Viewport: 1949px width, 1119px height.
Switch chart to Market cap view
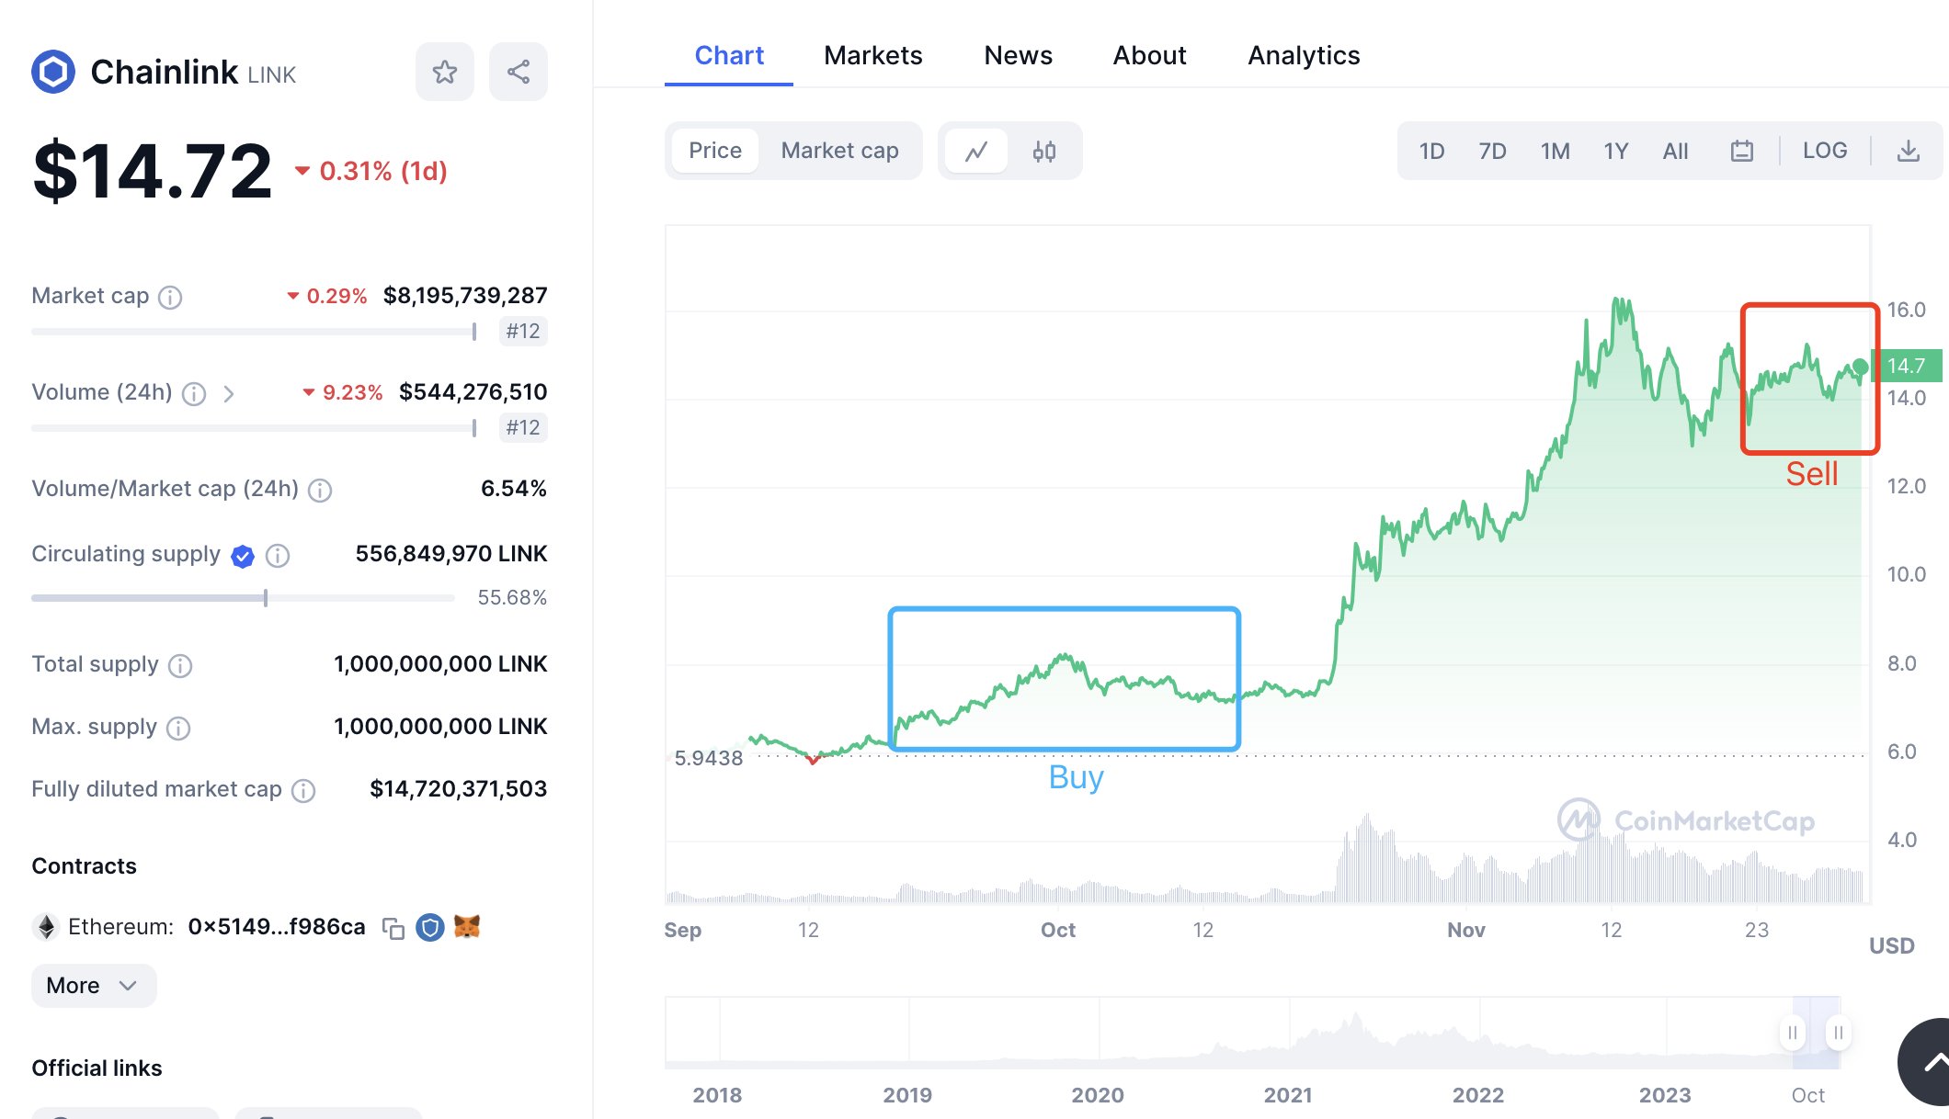point(839,151)
